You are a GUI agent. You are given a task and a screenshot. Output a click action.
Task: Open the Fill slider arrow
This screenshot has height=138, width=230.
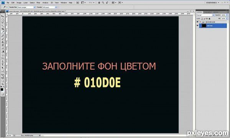227,19
